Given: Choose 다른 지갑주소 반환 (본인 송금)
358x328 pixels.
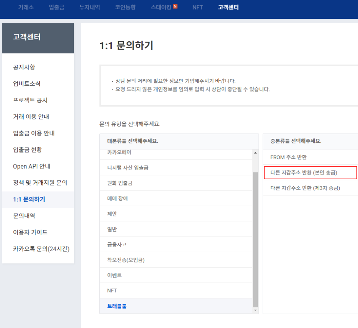Looking at the screenshot, I should [310, 172].
